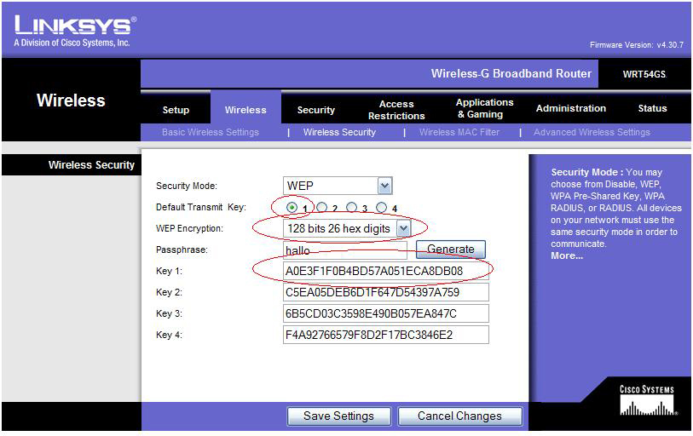Open the Applications & Gaming tab
The width and height of the screenshot is (693, 436).
485,108
